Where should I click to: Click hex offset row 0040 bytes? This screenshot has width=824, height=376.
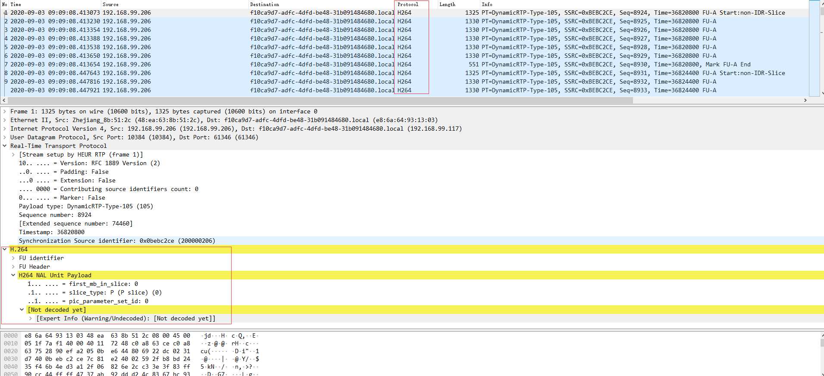[107, 367]
